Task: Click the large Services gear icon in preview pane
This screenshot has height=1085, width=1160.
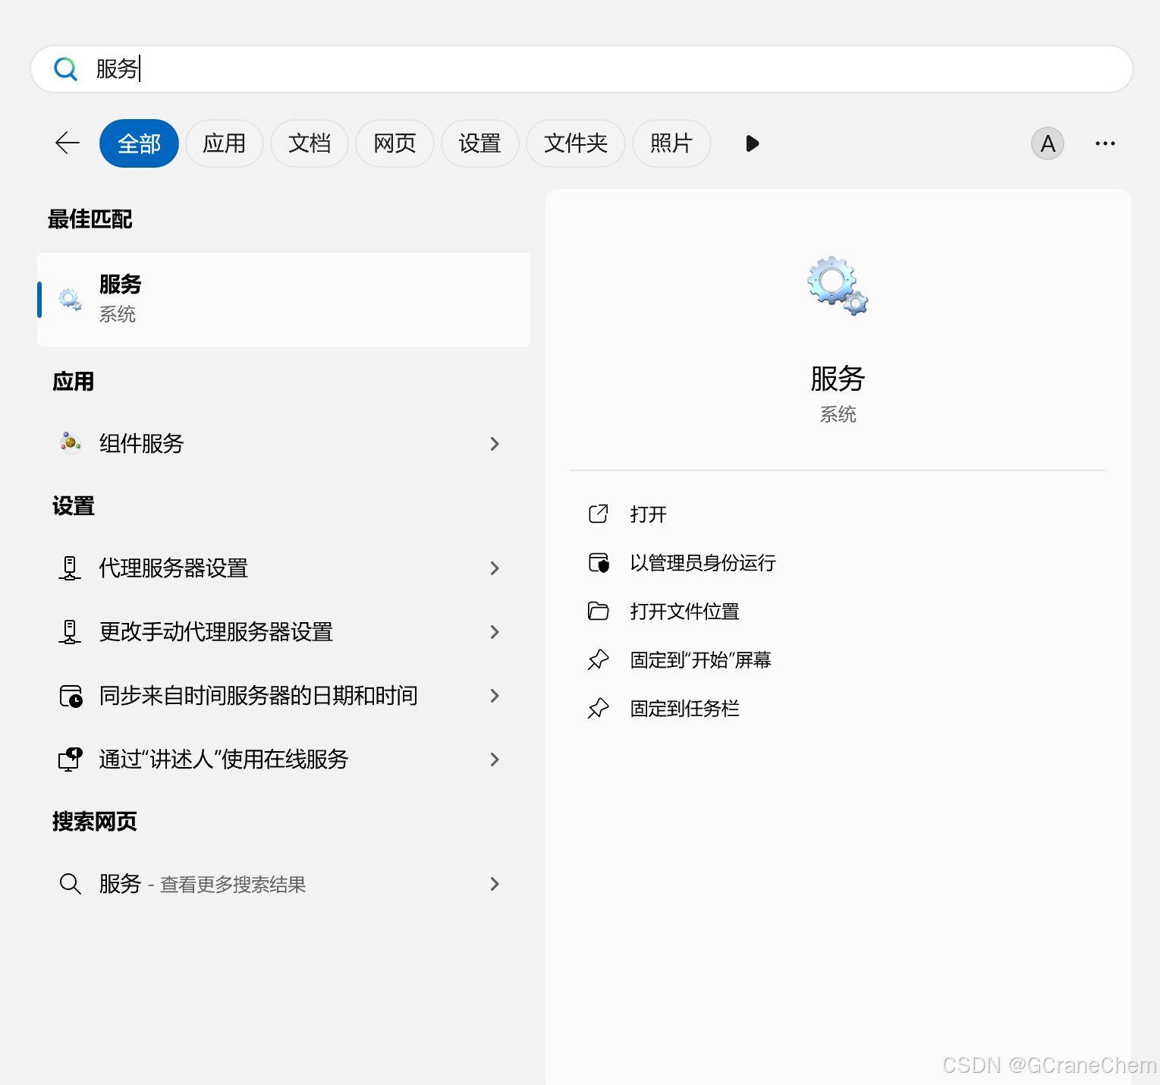Action: (838, 285)
